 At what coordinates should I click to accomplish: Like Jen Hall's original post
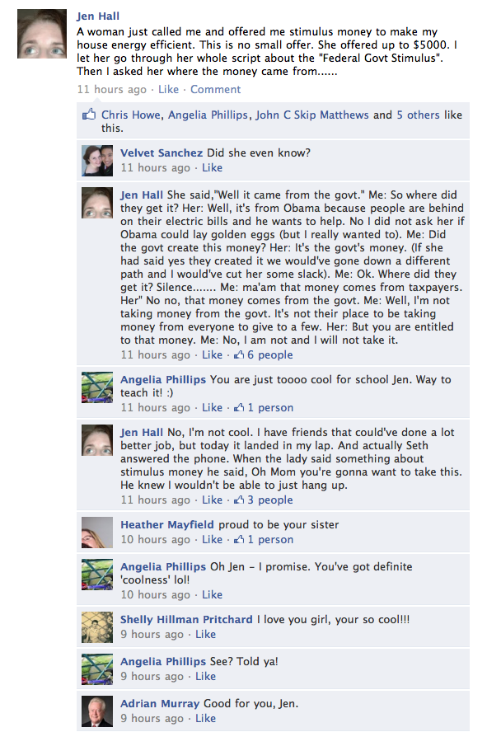tap(168, 89)
